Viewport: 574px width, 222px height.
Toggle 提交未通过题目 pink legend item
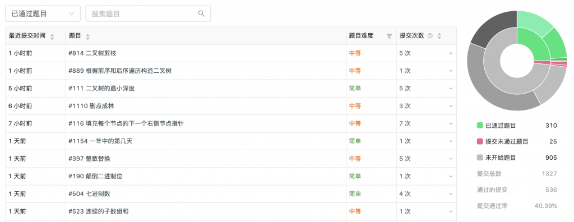[503, 142]
